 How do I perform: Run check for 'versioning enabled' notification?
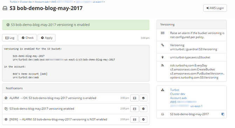tap(143, 109)
